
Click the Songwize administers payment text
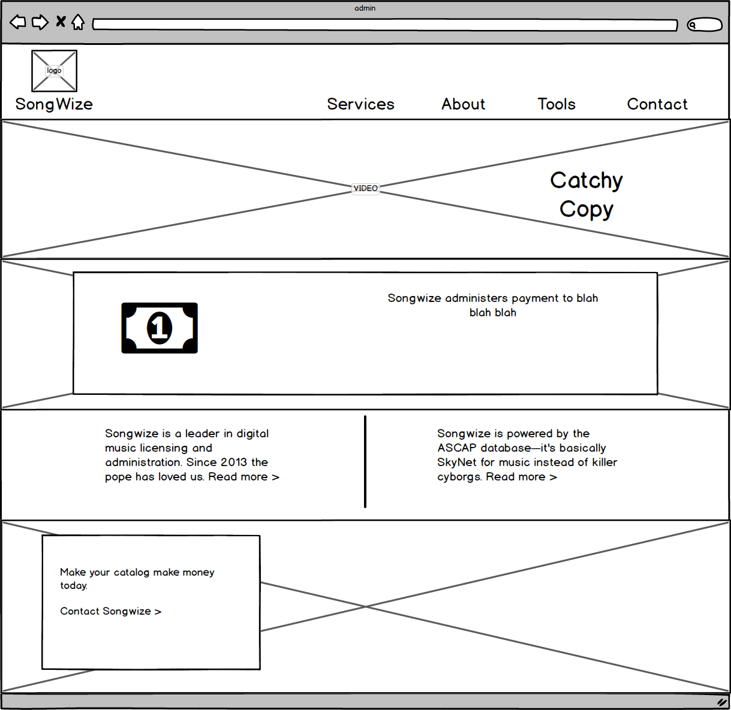493,305
